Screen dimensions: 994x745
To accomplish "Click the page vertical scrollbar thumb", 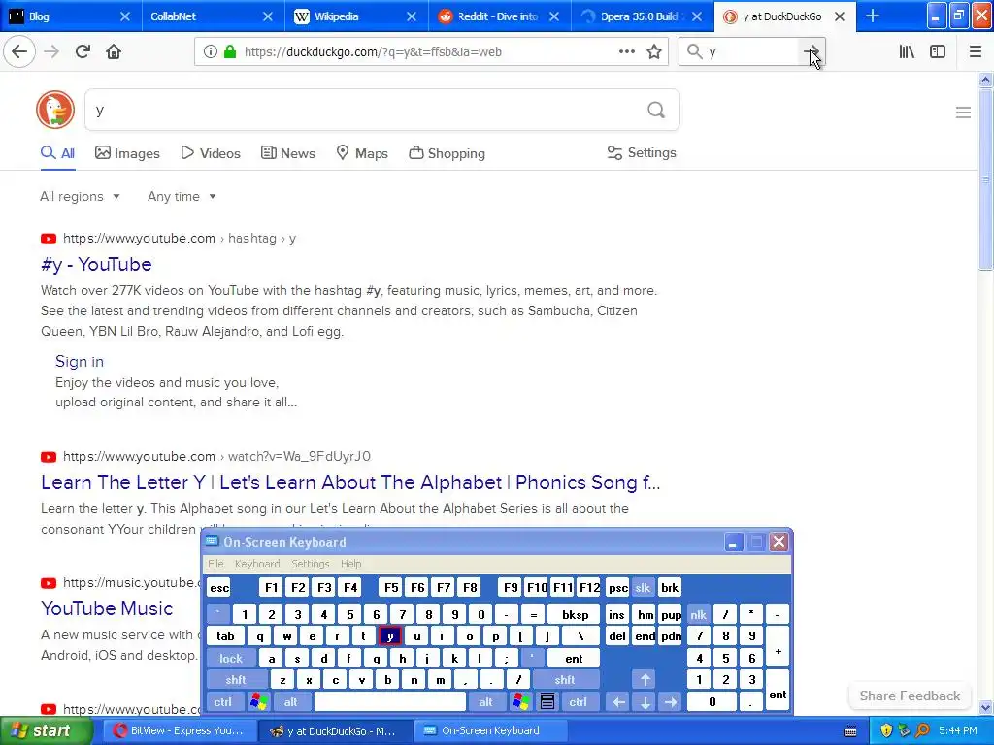I will point(985,178).
